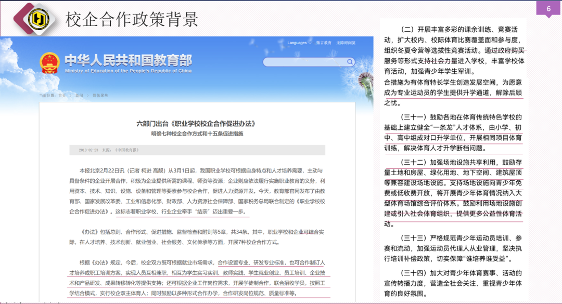The height and width of the screenshot is (304, 562).
Task: Click 'Ministry of Education of the People's Republic of China'
Action: (x=129, y=71)
